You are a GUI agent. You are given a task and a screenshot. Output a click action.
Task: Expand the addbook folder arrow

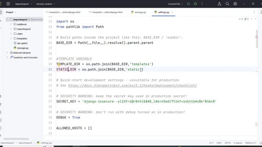(x=11, y=24)
